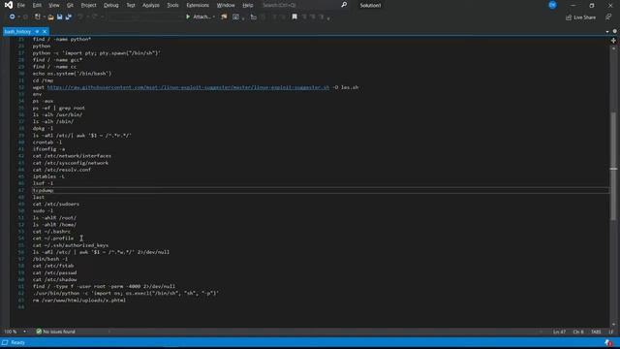Open the signed-in account avatar
The image size is (620, 349).
coord(552,5)
